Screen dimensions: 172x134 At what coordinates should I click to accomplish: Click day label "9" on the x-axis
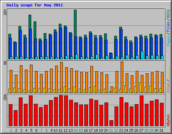[51, 130]
